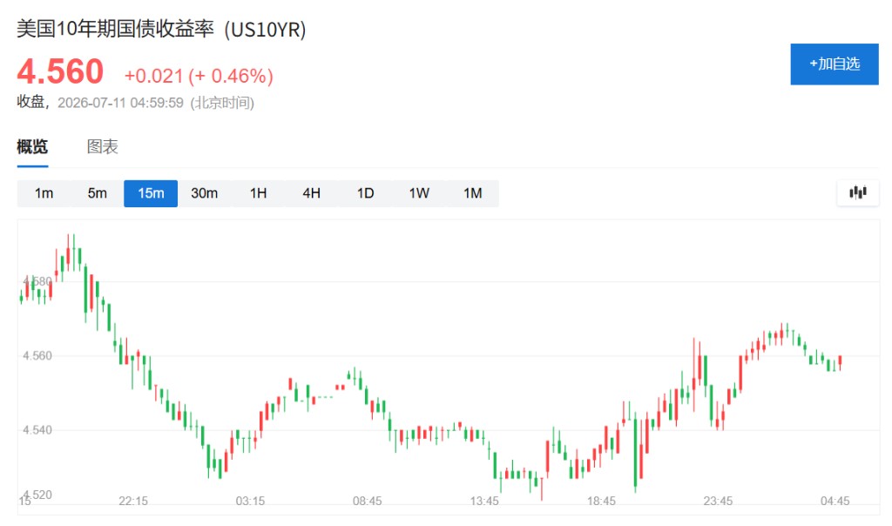Choose the 1W weekly interval
Image resolution: width=892 pixels, height=526 pixels.
click(419, 193)
